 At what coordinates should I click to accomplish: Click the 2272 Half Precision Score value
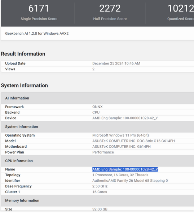point(110,8)
